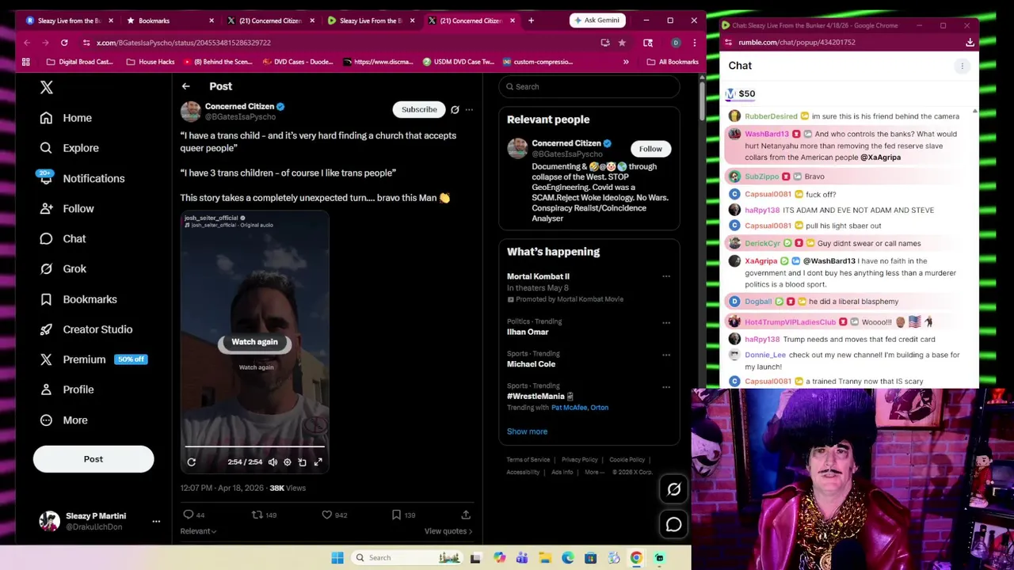Screen dimensions: 1014x570
Task: Open the Chrome apps grid icon
Action: pos(26,62)
